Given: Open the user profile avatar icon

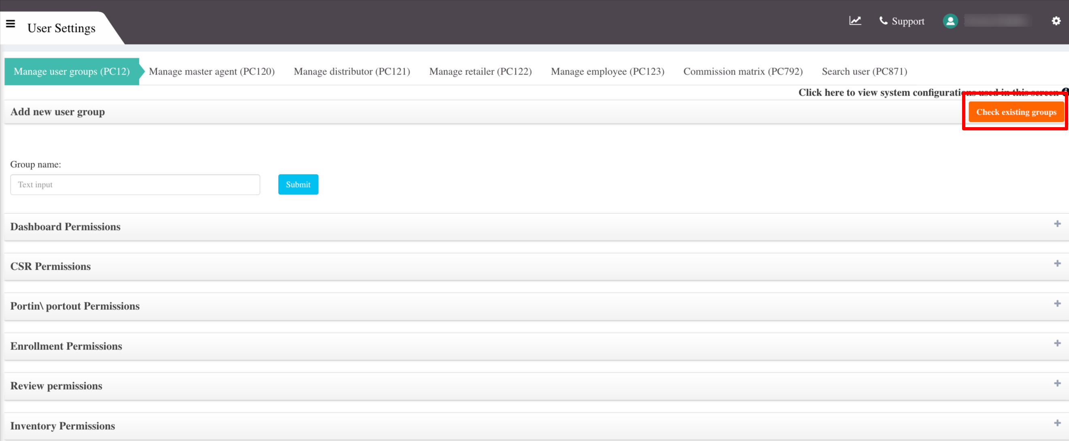Looking at the screenshot, I should click(950, 21).
